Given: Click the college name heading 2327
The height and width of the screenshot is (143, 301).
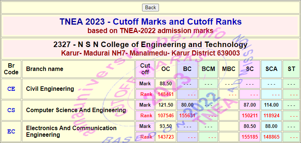Looking at the screenshot, I should pyautogui.click(x=150, y=44).
